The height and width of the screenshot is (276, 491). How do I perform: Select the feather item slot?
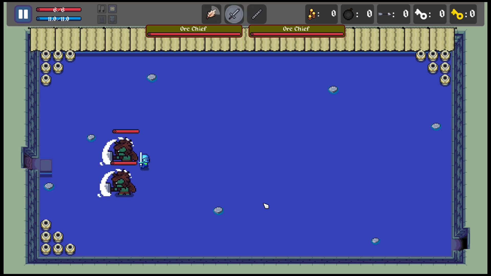[211, 14]
